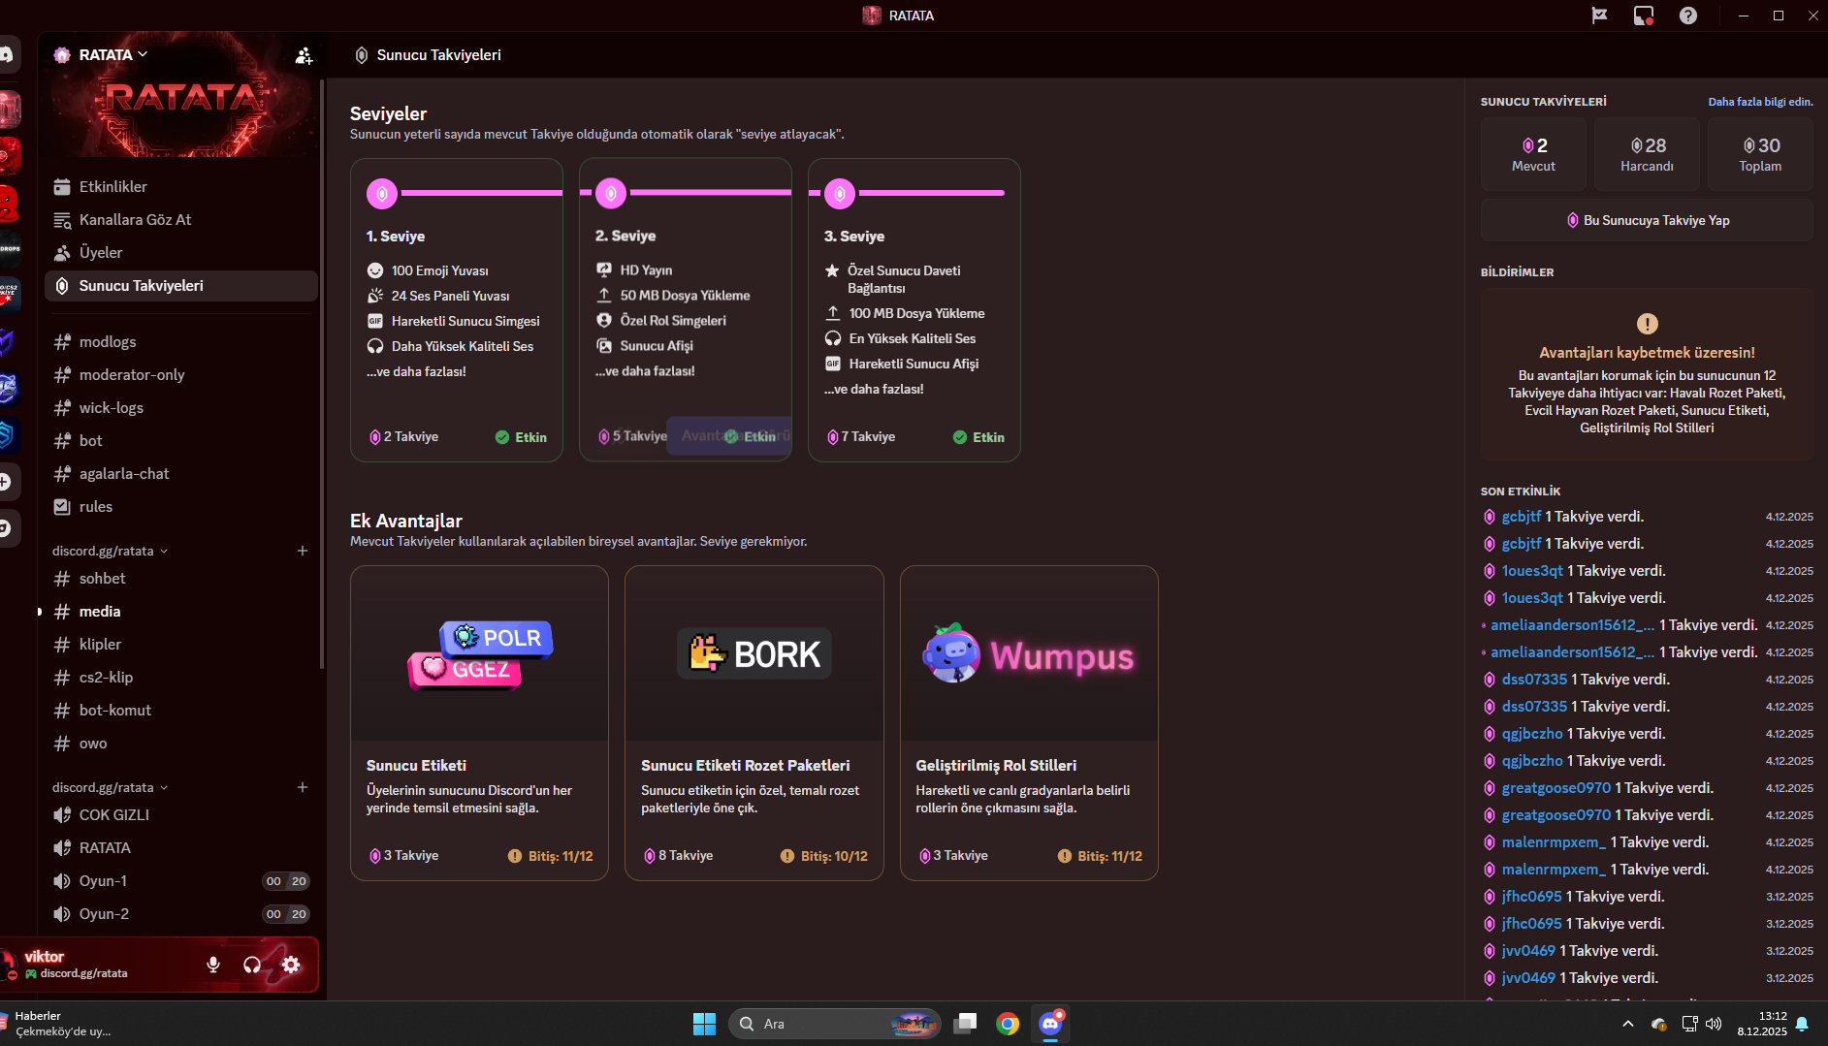Open the media channel
This screenshot has height=1046, width=1828.
coord(181,611)
